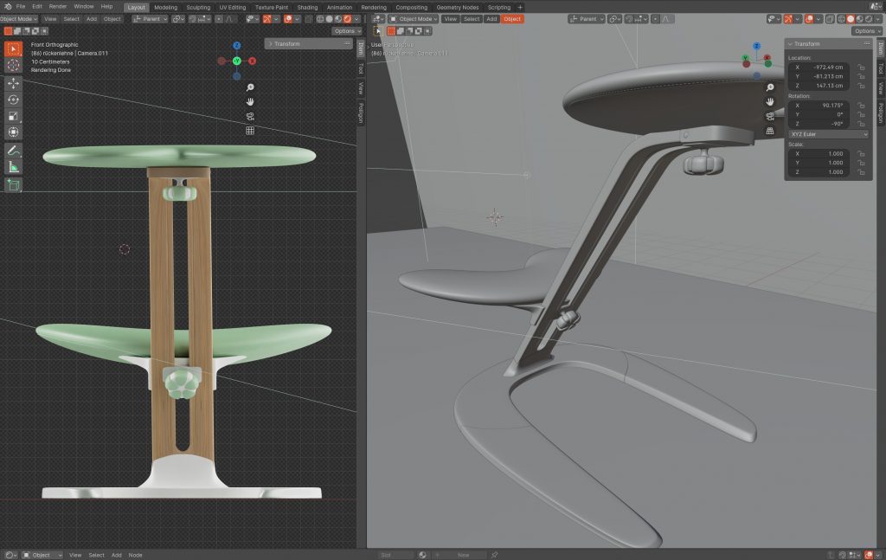The image size is (886, 560).
Task: Click the Add button in right viewport header
Action: coord(491,18)
